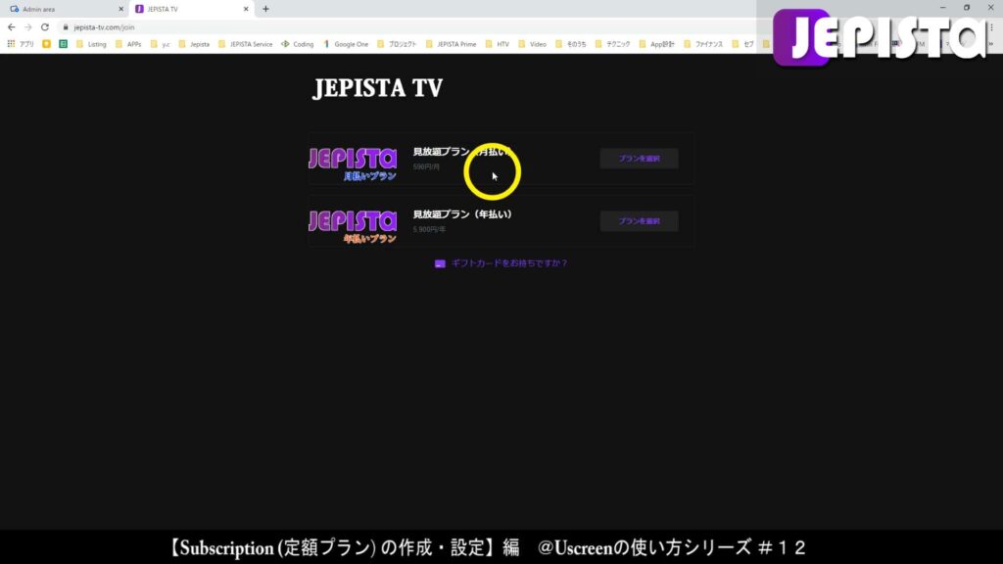The image size is (1003, 564).
Task: Open the APPs bookmark folder
Action: click(x=128, y=44)
